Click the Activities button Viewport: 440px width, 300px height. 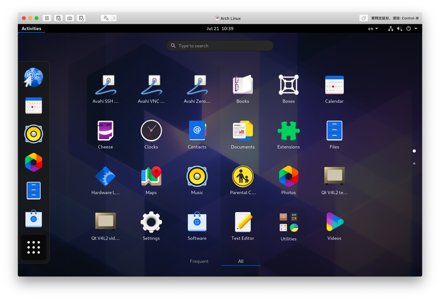pyautogui.click(x=31, y=29)
